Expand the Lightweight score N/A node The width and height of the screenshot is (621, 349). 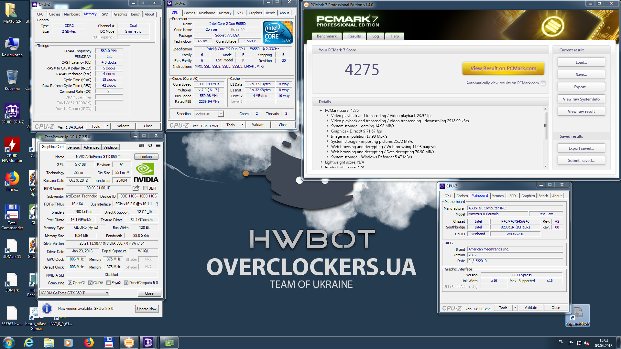click(x=321, y=162)
